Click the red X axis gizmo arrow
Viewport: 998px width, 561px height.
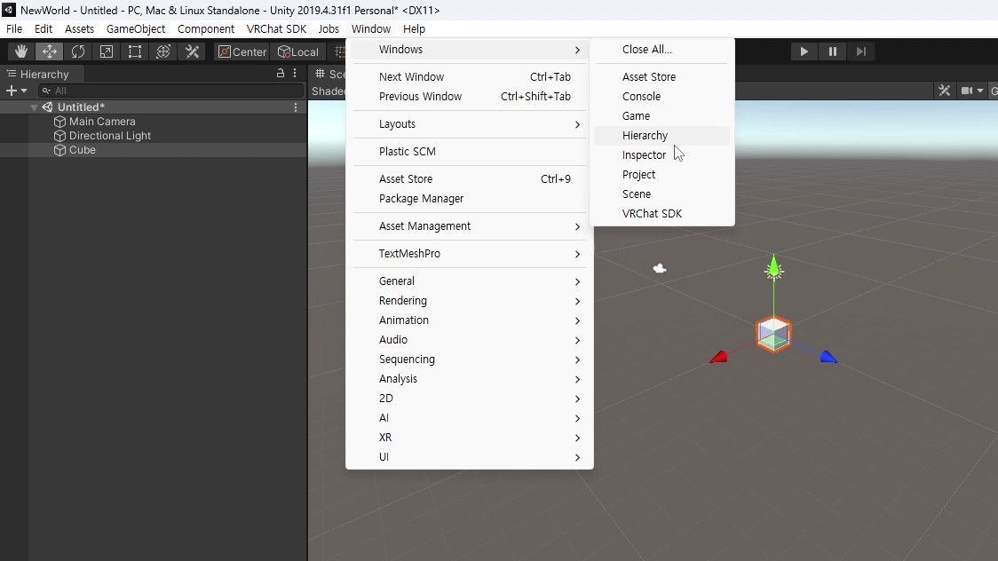click(x=718, y=357)
